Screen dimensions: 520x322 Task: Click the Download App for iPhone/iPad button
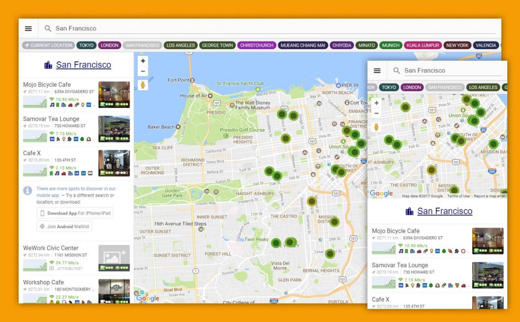click(75, 213)
